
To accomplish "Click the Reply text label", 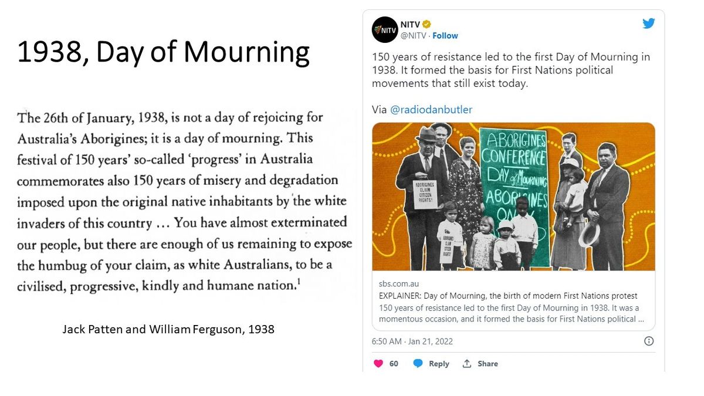I will click(439, 364).
